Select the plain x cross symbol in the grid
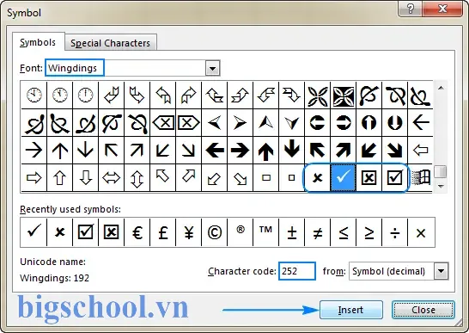The height and width of the screenshot is (333, 469). click(x=317, y=177)
